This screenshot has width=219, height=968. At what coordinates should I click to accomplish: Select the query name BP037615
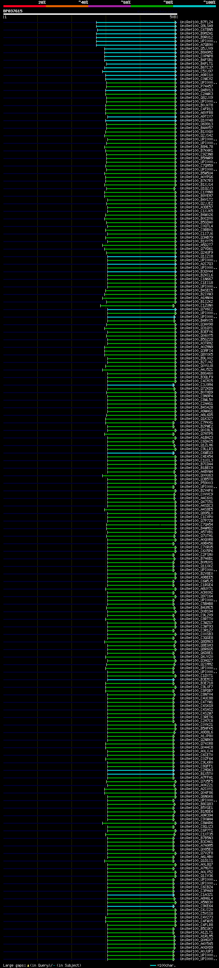click(x=13, y=11)
